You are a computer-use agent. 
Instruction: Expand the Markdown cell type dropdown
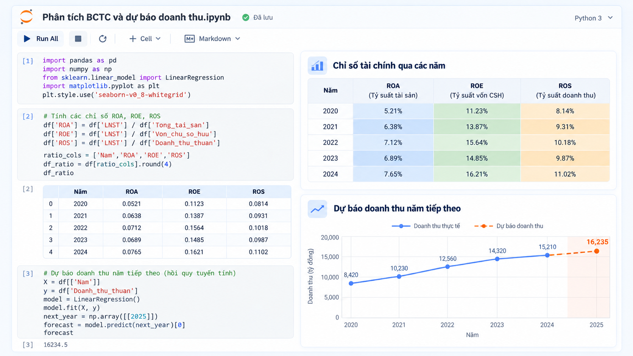click(238, 39)
